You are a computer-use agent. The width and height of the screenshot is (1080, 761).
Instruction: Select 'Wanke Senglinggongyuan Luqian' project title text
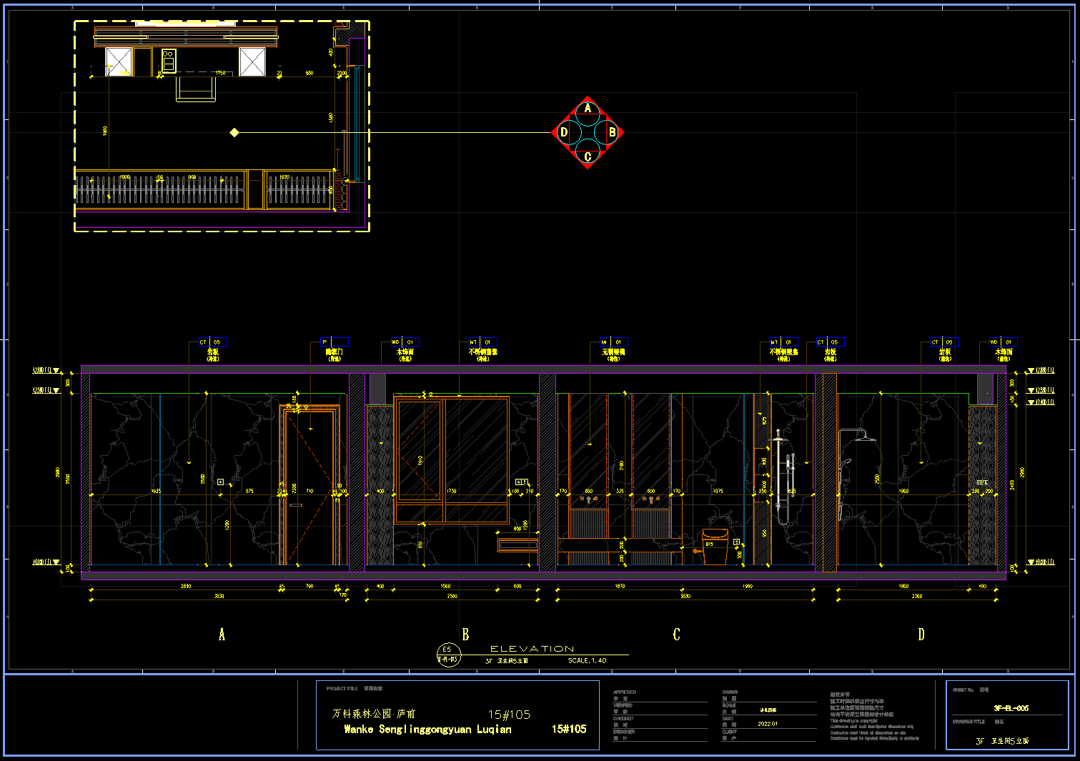point(427,730)
